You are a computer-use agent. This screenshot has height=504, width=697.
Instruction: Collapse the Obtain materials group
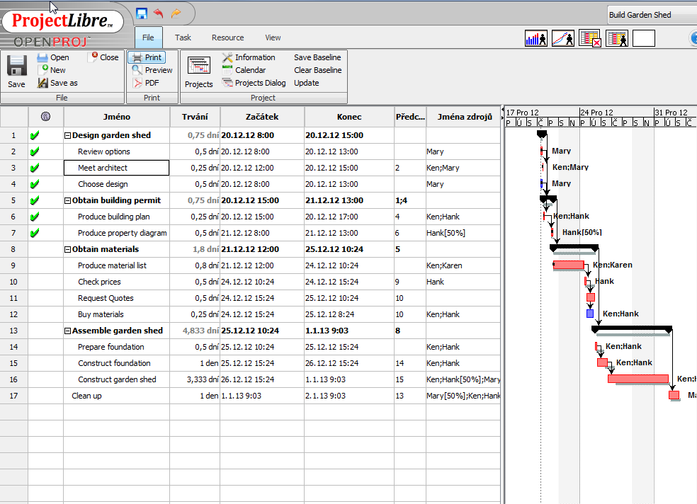click(x=67, y=250)
